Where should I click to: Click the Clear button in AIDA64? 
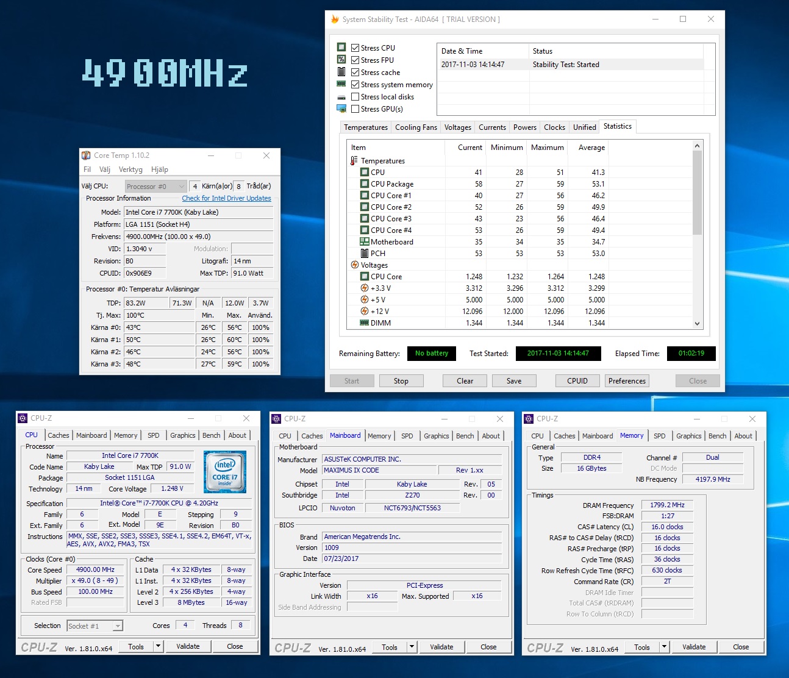click(465, 381)
